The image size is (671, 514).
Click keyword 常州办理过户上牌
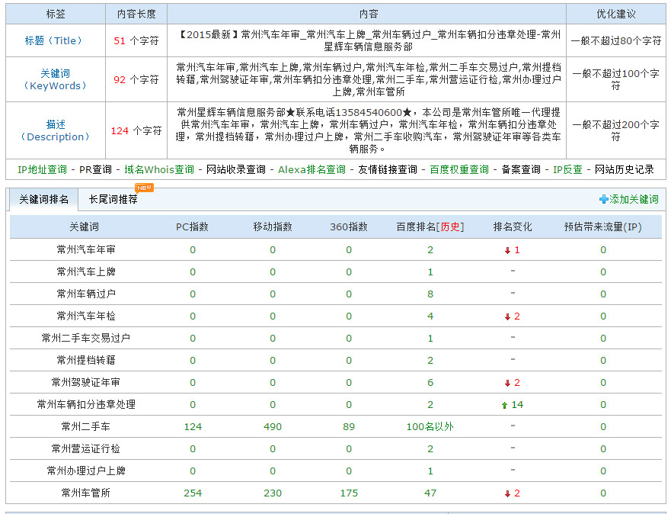pos(86,471)
